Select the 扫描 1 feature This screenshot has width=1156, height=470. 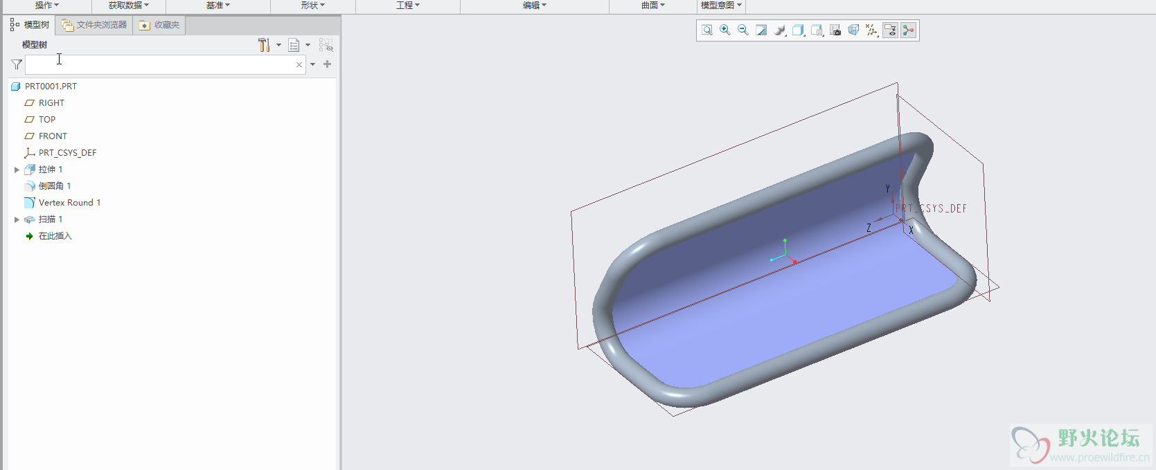(51, 219)
